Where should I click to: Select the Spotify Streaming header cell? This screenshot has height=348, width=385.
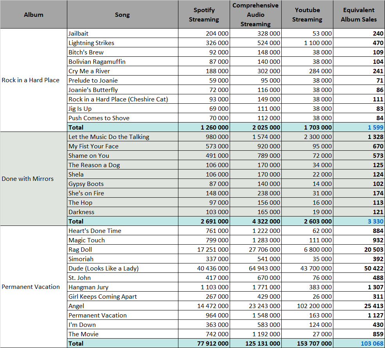tap(204, 14)
